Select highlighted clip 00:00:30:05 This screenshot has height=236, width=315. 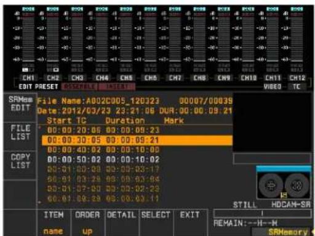pyautogui.click(x=137, y=140)
